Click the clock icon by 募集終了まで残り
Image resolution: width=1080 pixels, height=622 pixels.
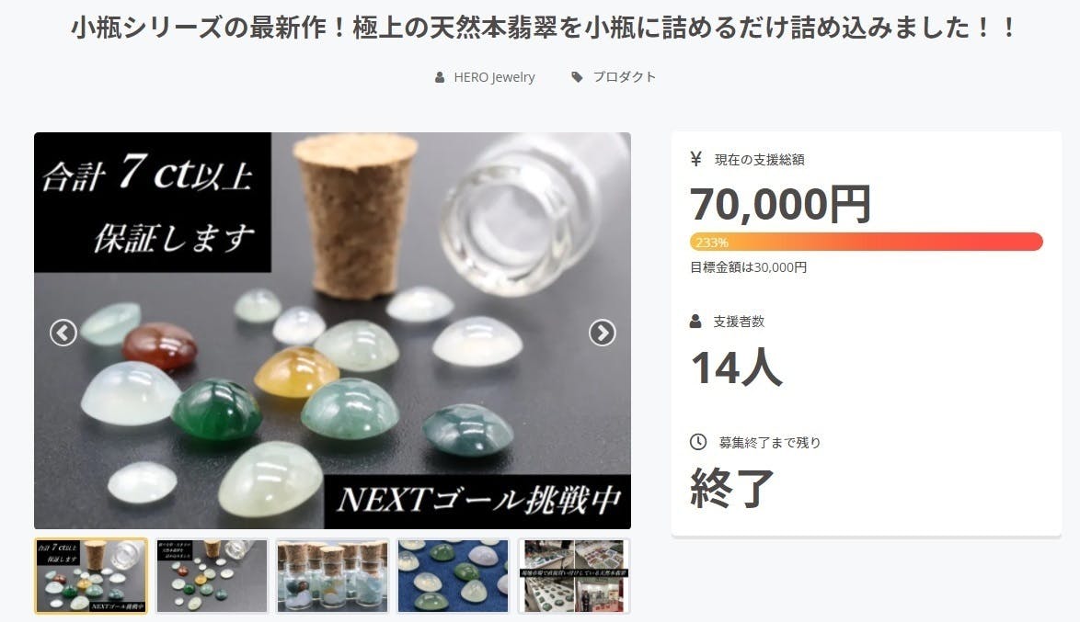pos(697,442)
